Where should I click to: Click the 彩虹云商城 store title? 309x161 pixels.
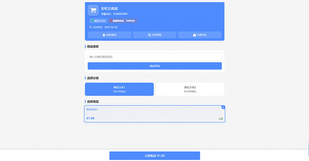point(109,8)
